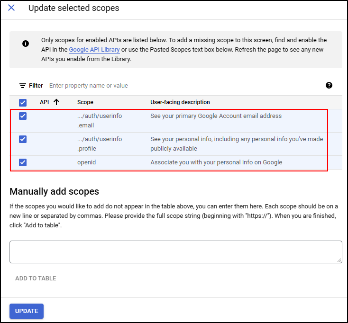Uncheck the userinfo.profile scope checkbox
348x323 pixels.
point(23,139)
